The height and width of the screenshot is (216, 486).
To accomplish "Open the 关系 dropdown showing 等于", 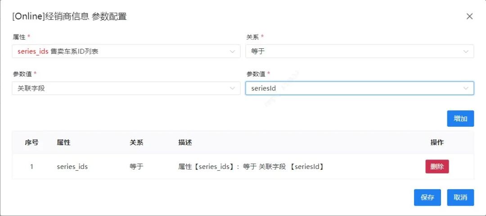I will [x=360, y=52].
